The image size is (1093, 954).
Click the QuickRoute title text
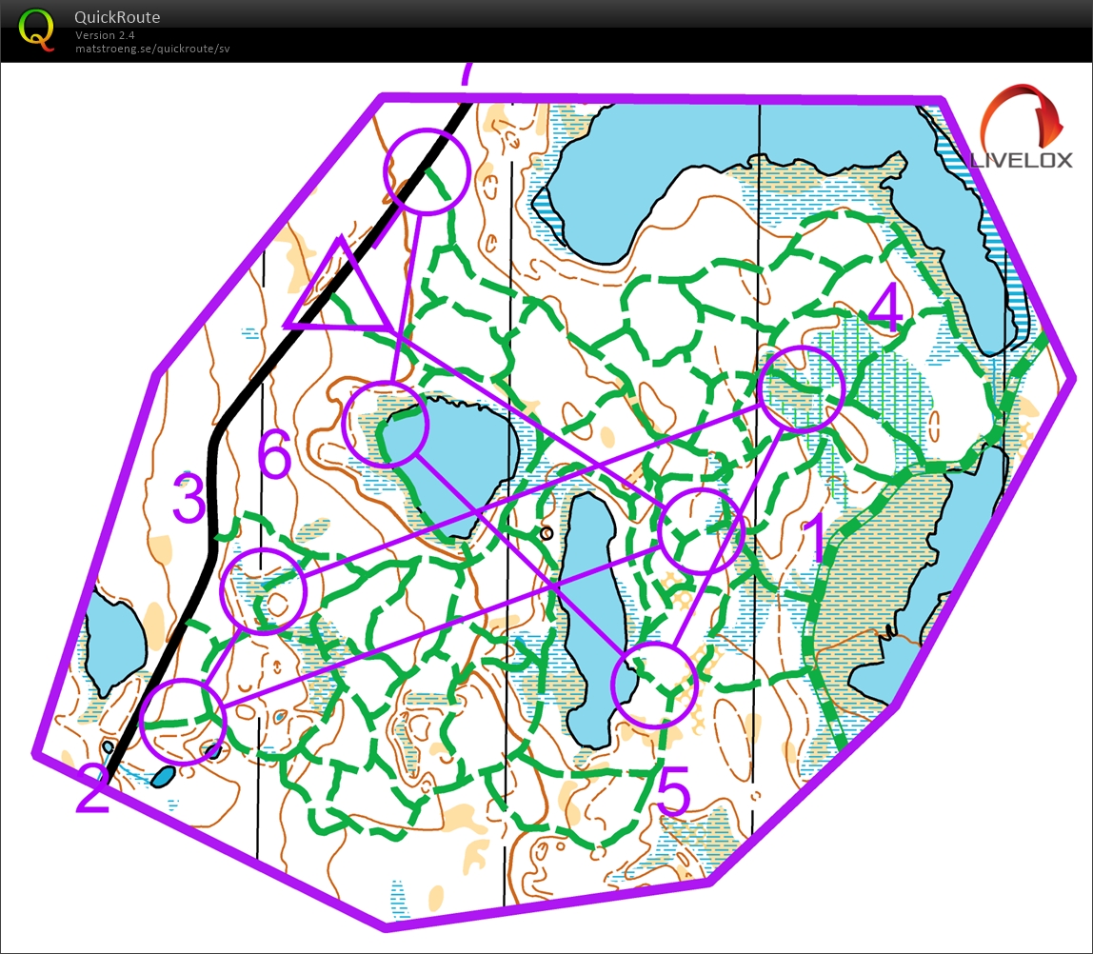pyautogui.click(x=117, y=17)
